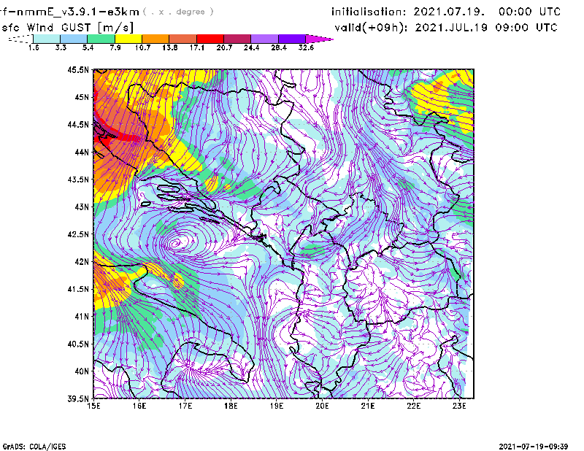Screen dimensions: 584x451
Task: Click the legend value 17.1
Action: [x=197, y=47]
